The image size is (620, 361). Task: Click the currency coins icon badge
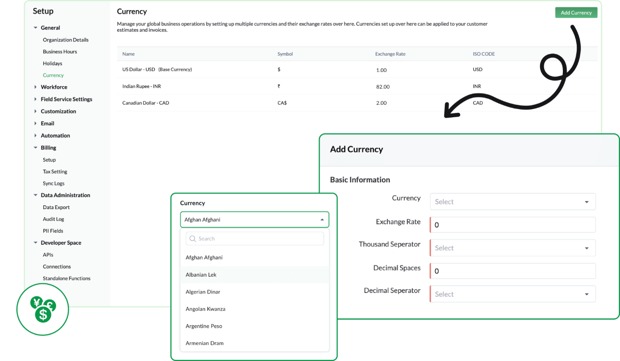tap(43, 309)
